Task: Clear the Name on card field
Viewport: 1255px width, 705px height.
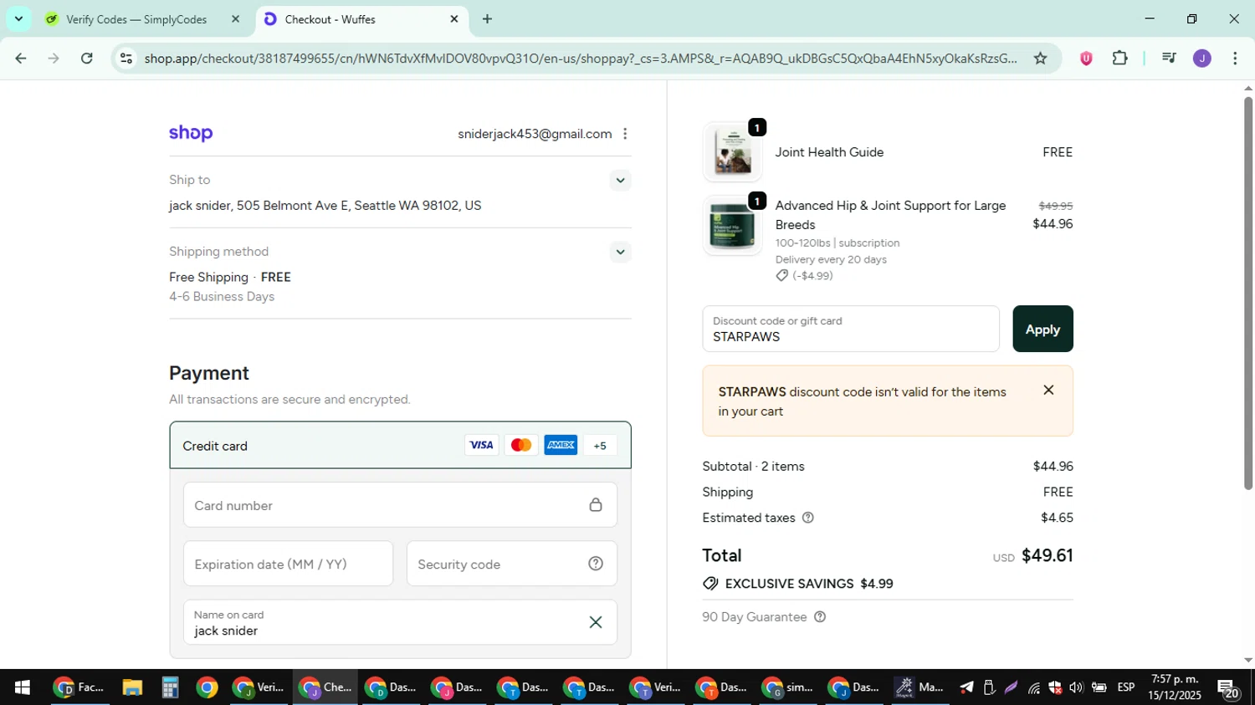Action: pos(596,622)
